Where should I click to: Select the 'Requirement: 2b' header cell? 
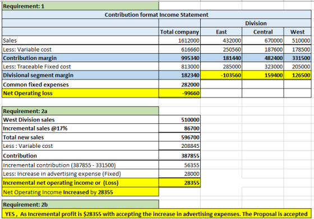[x=80, y=204]
